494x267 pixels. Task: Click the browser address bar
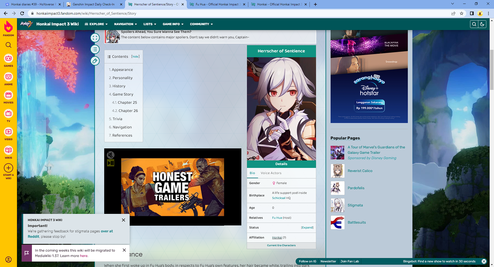point(232,13)
